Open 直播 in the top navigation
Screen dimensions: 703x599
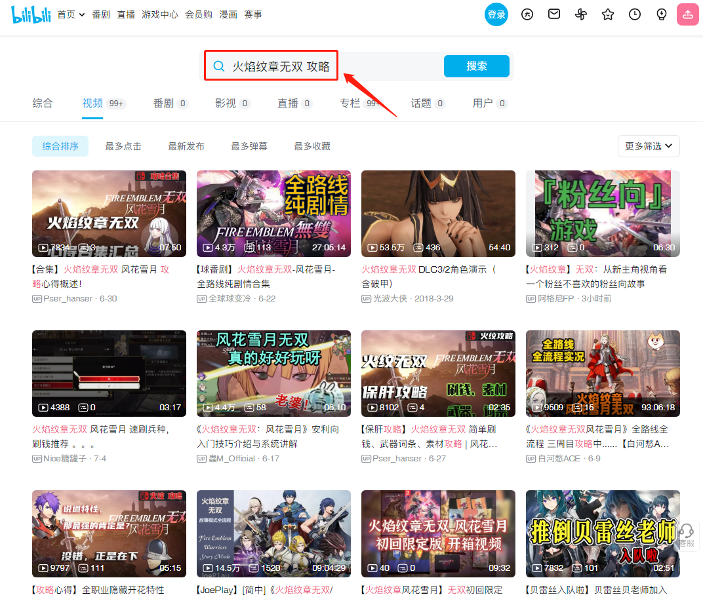coord(126,15)
